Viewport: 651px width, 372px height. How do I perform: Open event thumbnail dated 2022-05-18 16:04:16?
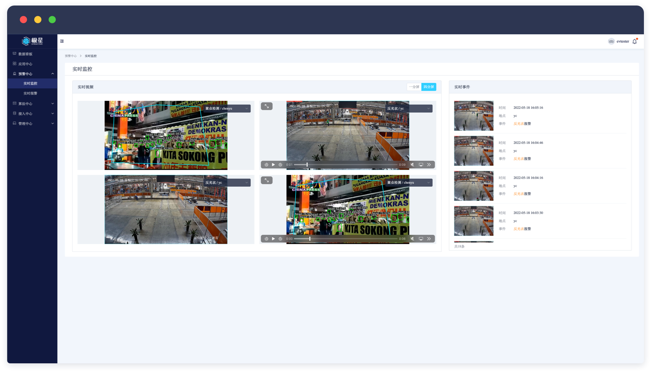474,186
